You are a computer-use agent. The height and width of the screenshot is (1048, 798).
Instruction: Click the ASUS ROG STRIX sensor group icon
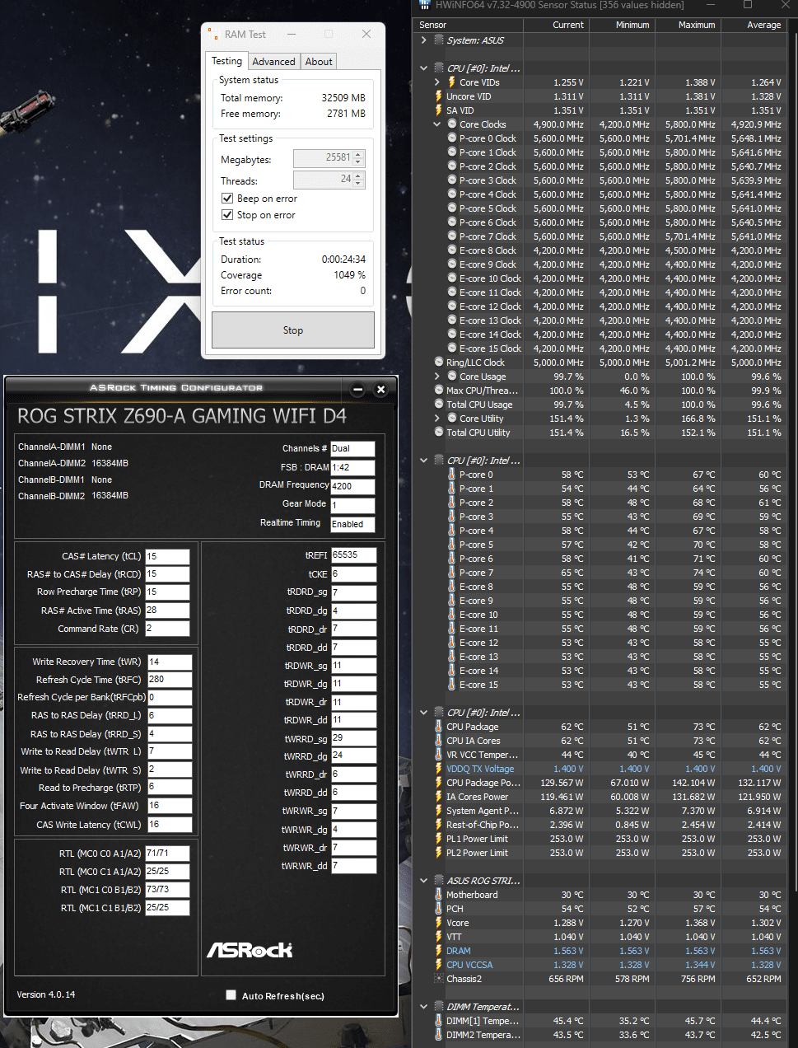click(x=438, y=881)
